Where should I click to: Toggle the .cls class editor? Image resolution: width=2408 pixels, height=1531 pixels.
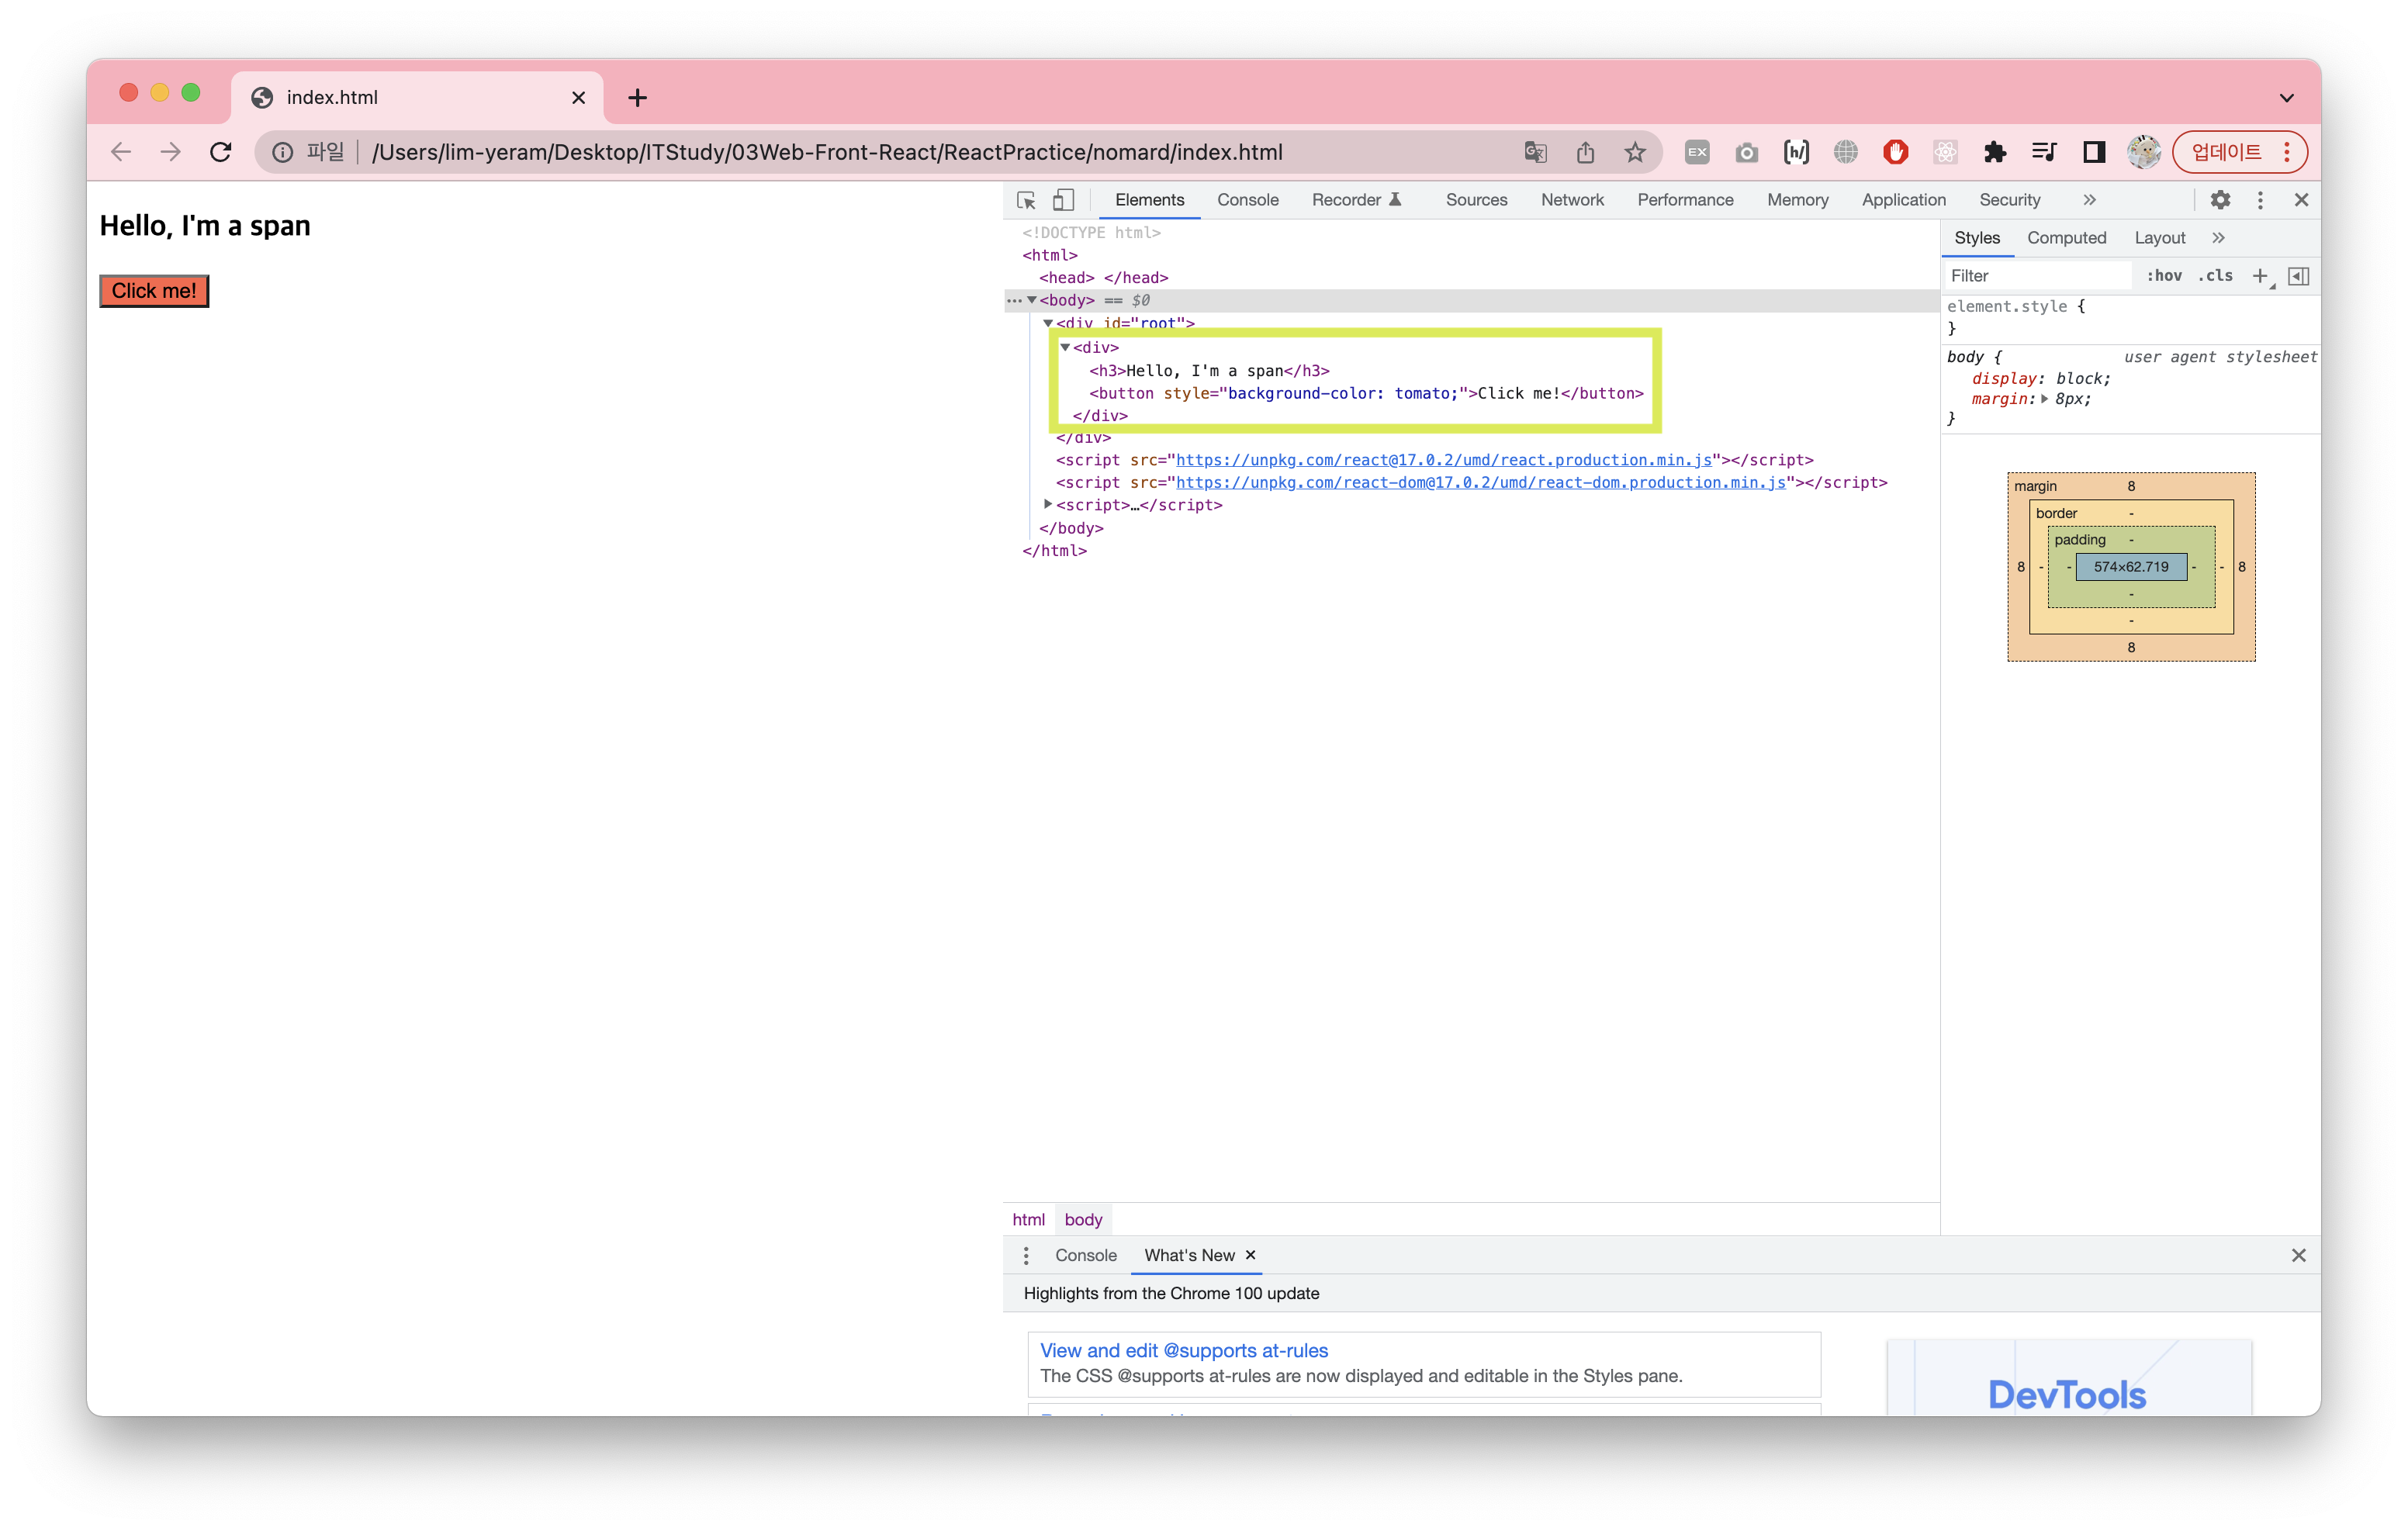[2215, 276]
